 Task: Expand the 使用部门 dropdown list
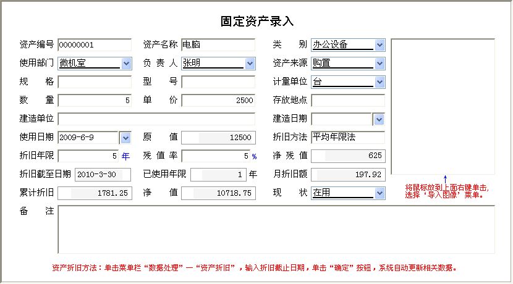click(x=126, y=64)
